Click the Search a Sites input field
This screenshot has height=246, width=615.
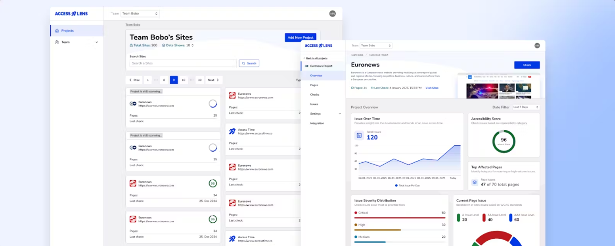pyautogui.click(x=183, y=63)
